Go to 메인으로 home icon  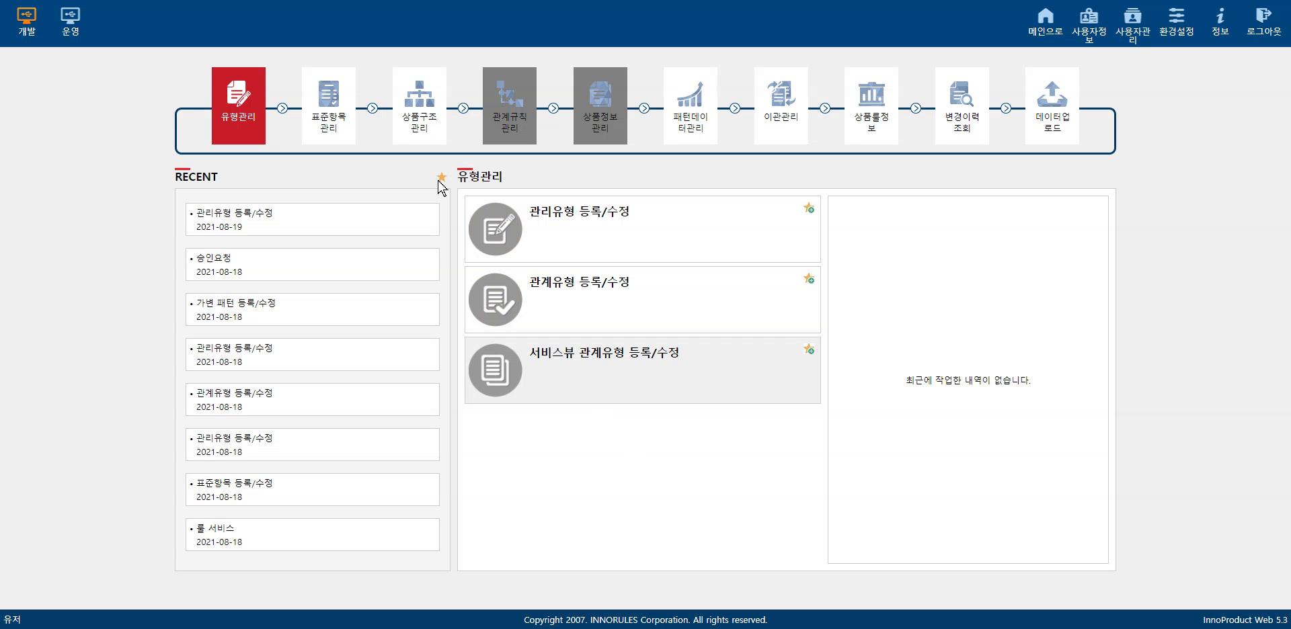(1045, 22)
